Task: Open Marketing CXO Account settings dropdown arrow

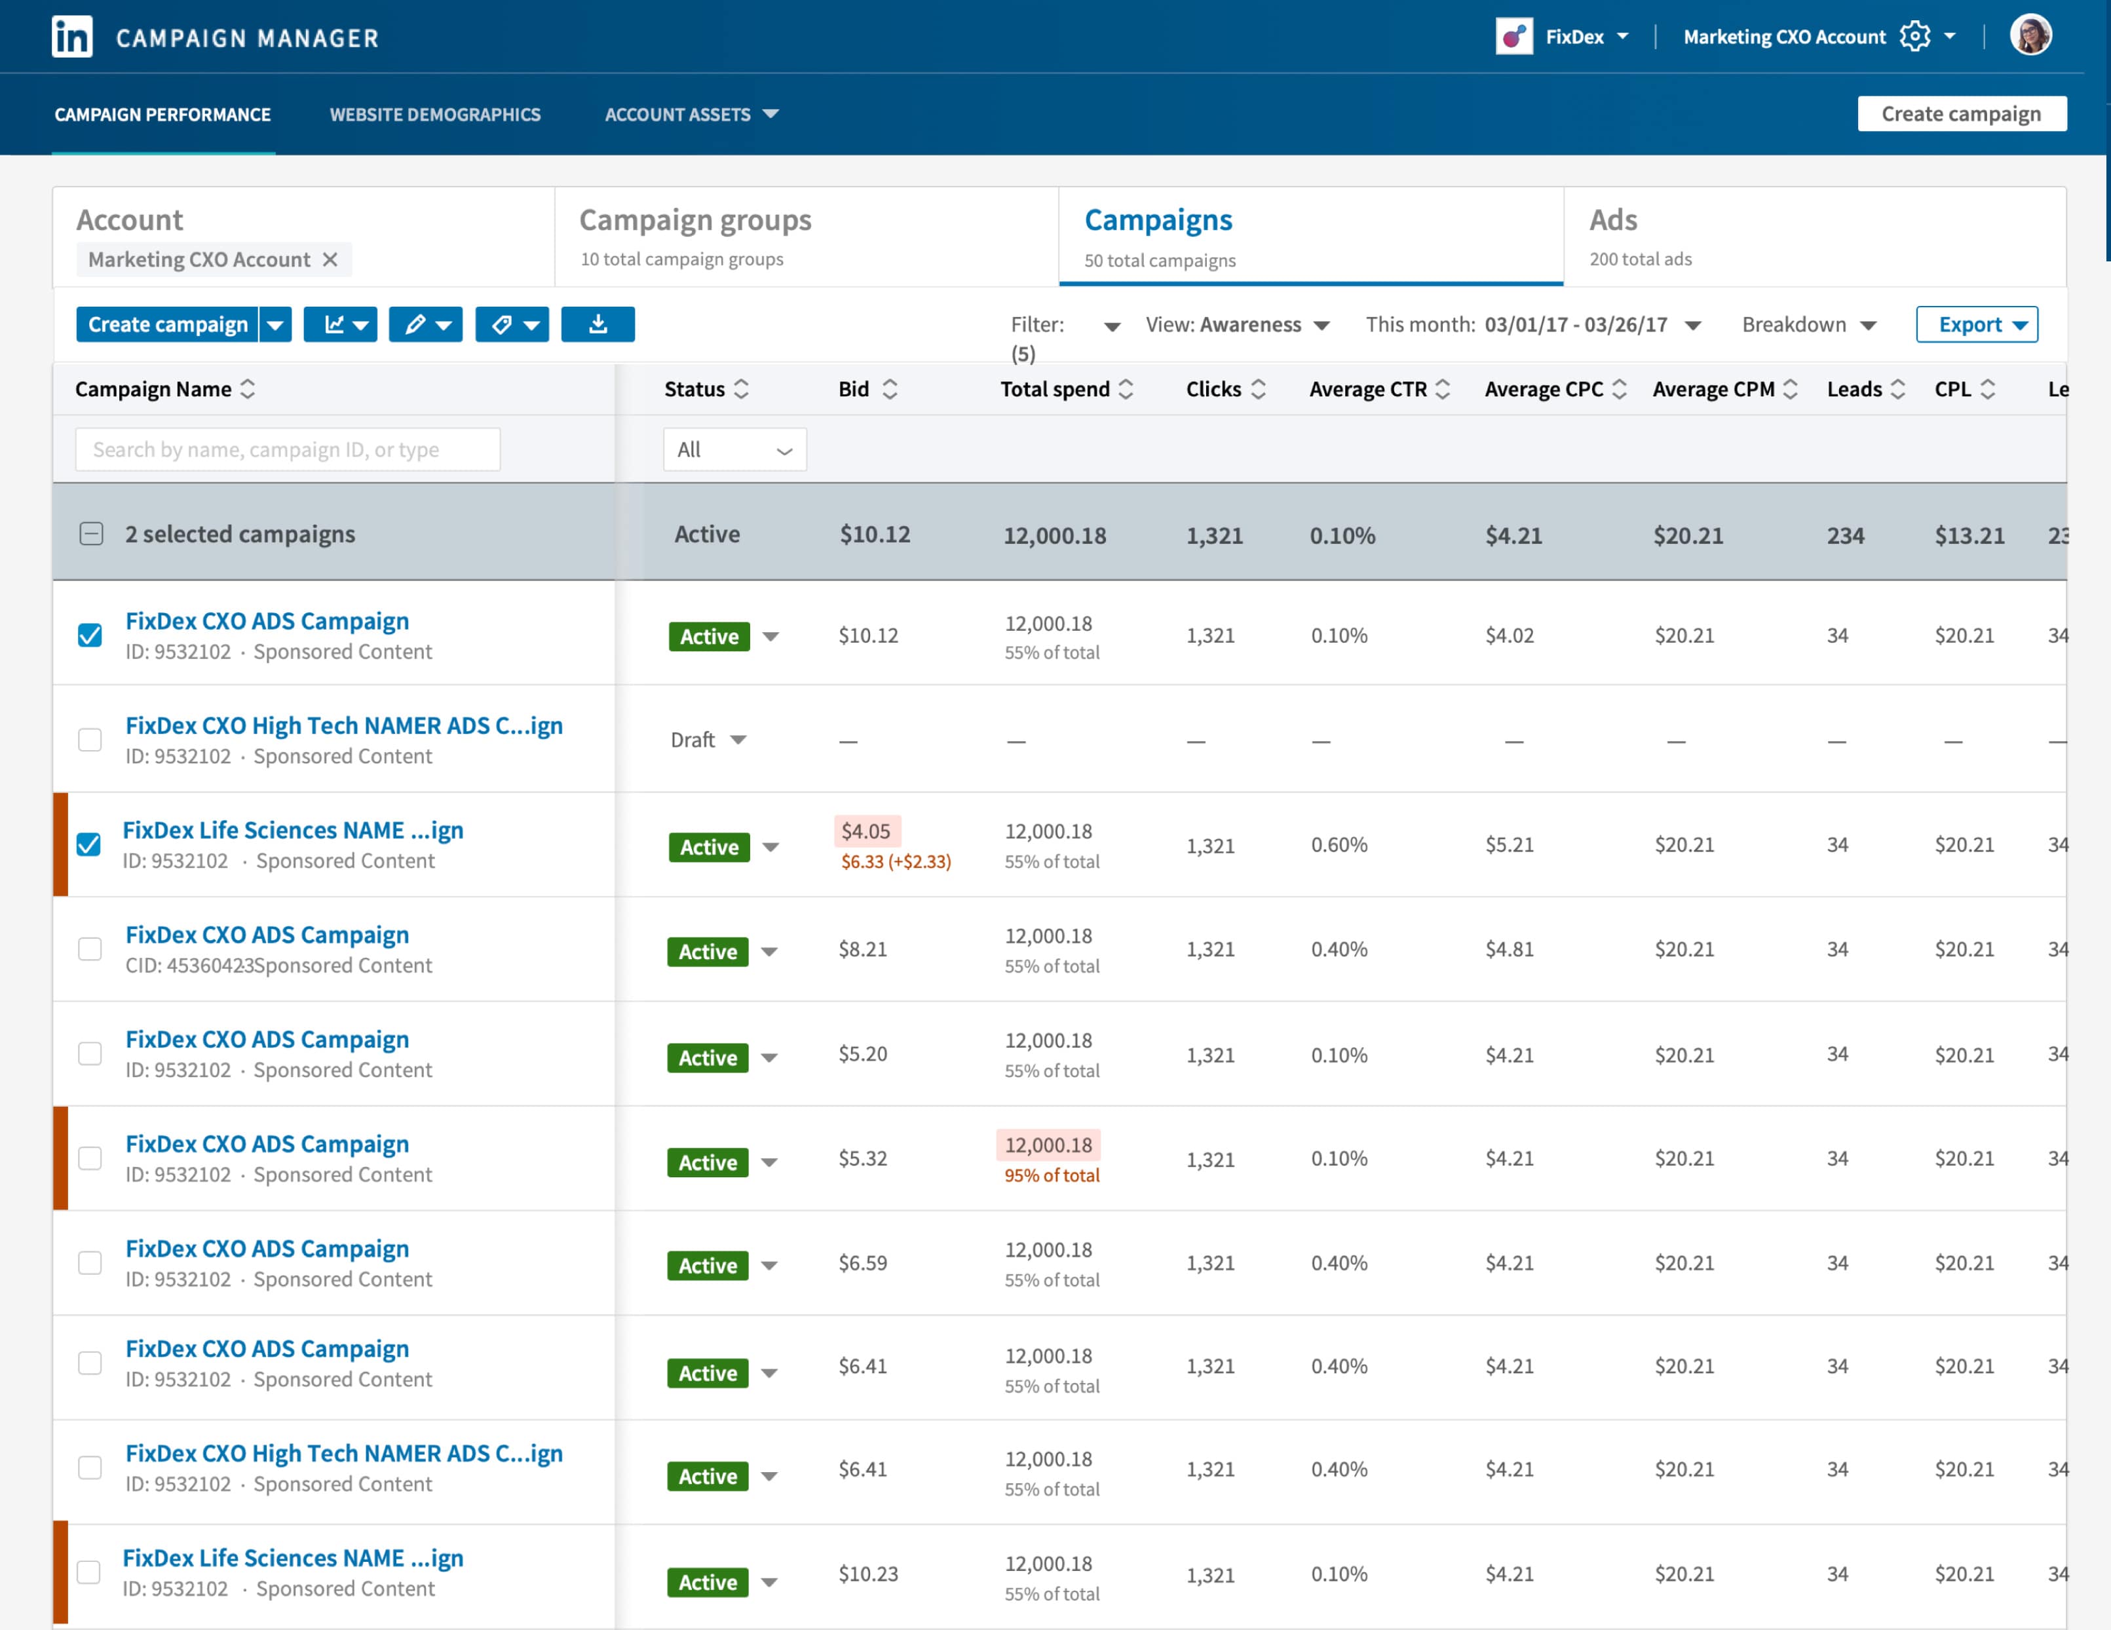Action: coord(1950,37)
